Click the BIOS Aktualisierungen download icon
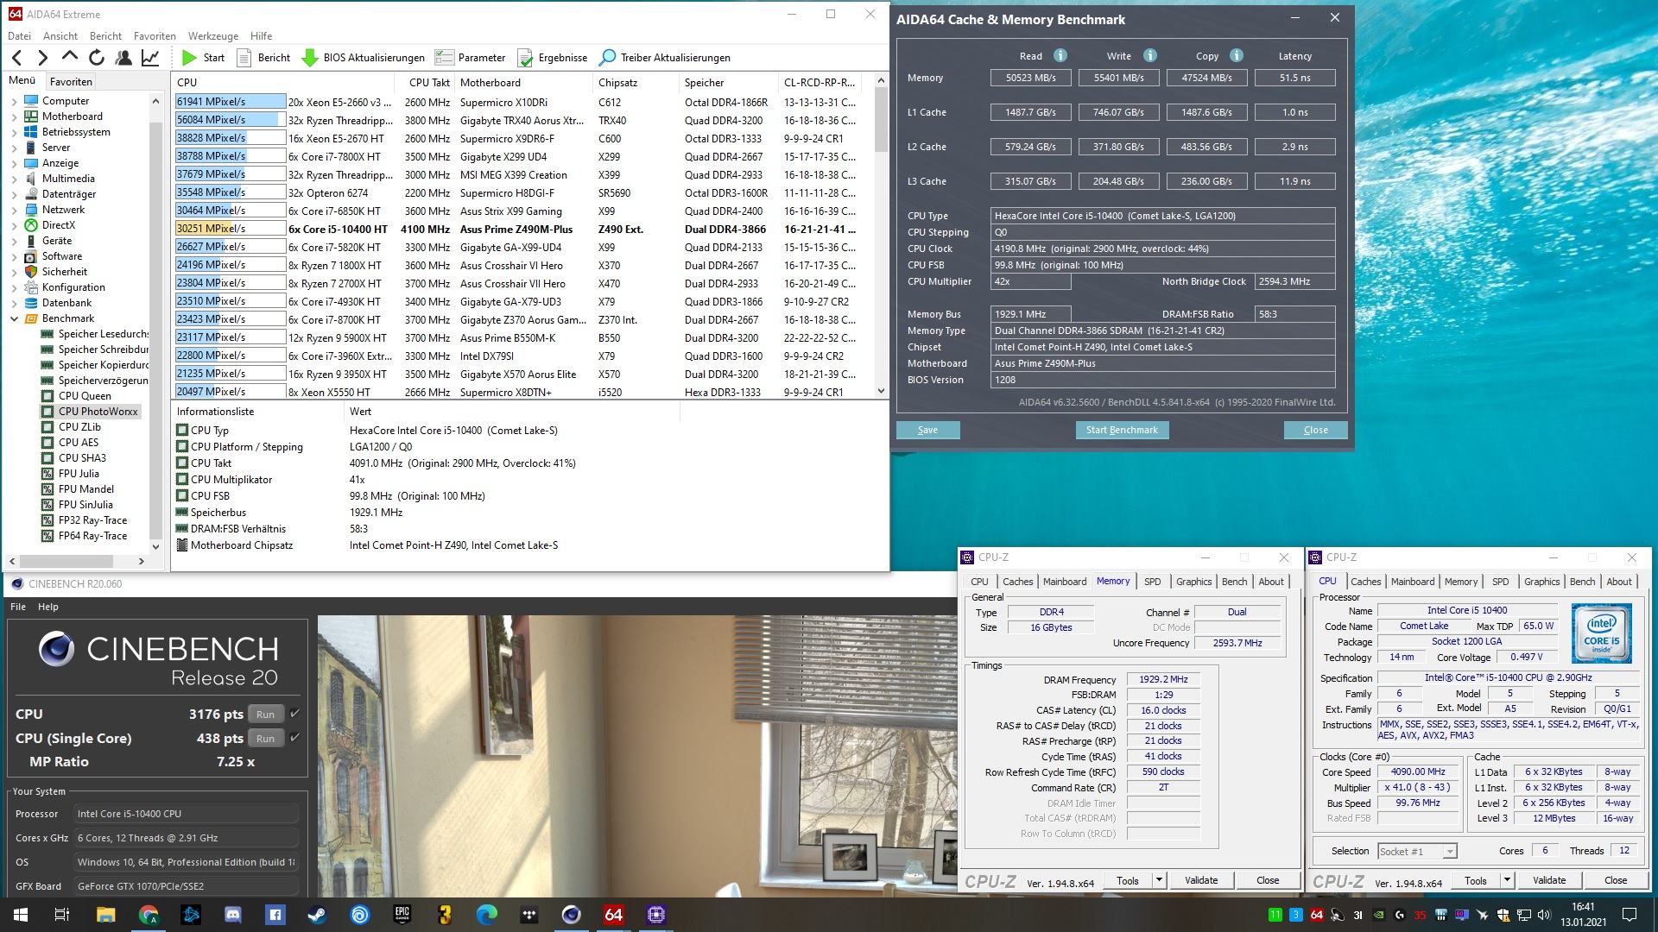The height and width of the screenshot is (932, 1658). [x=310, y=58]
